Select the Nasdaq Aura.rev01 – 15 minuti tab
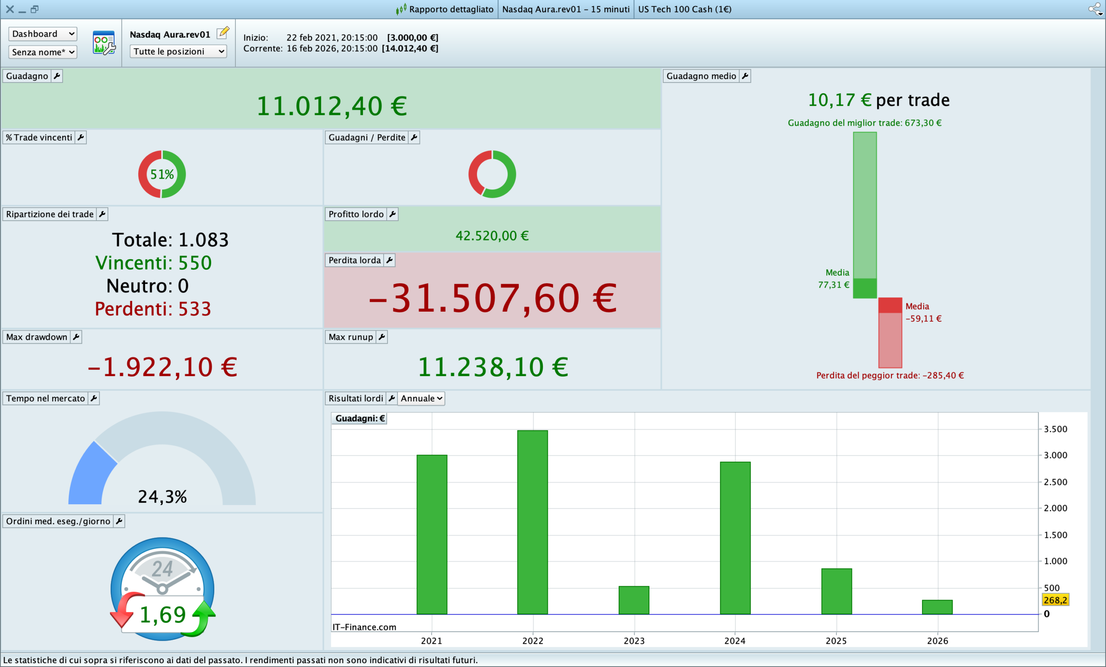The width and height of the screenshot is (1106, 667). pos(566,9)
